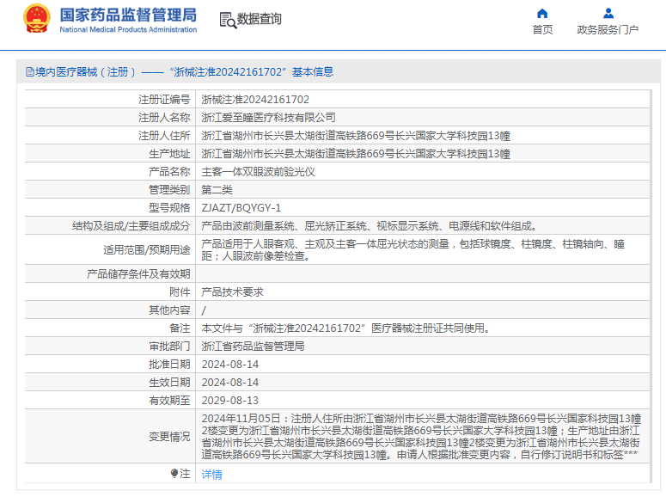The height and width of the screenshot is (497, 666).
Task: Open the 数据查询 search icon
Action: pos(228,20)
